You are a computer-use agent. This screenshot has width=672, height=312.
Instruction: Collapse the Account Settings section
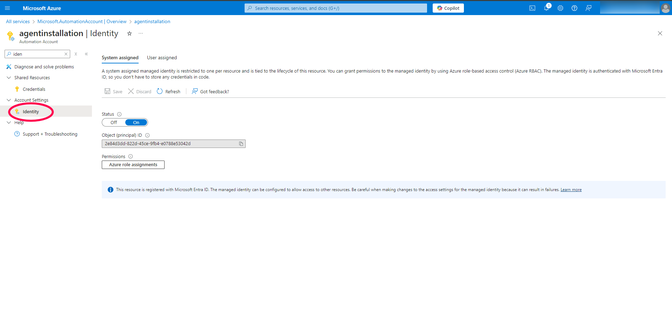point(9,100)
